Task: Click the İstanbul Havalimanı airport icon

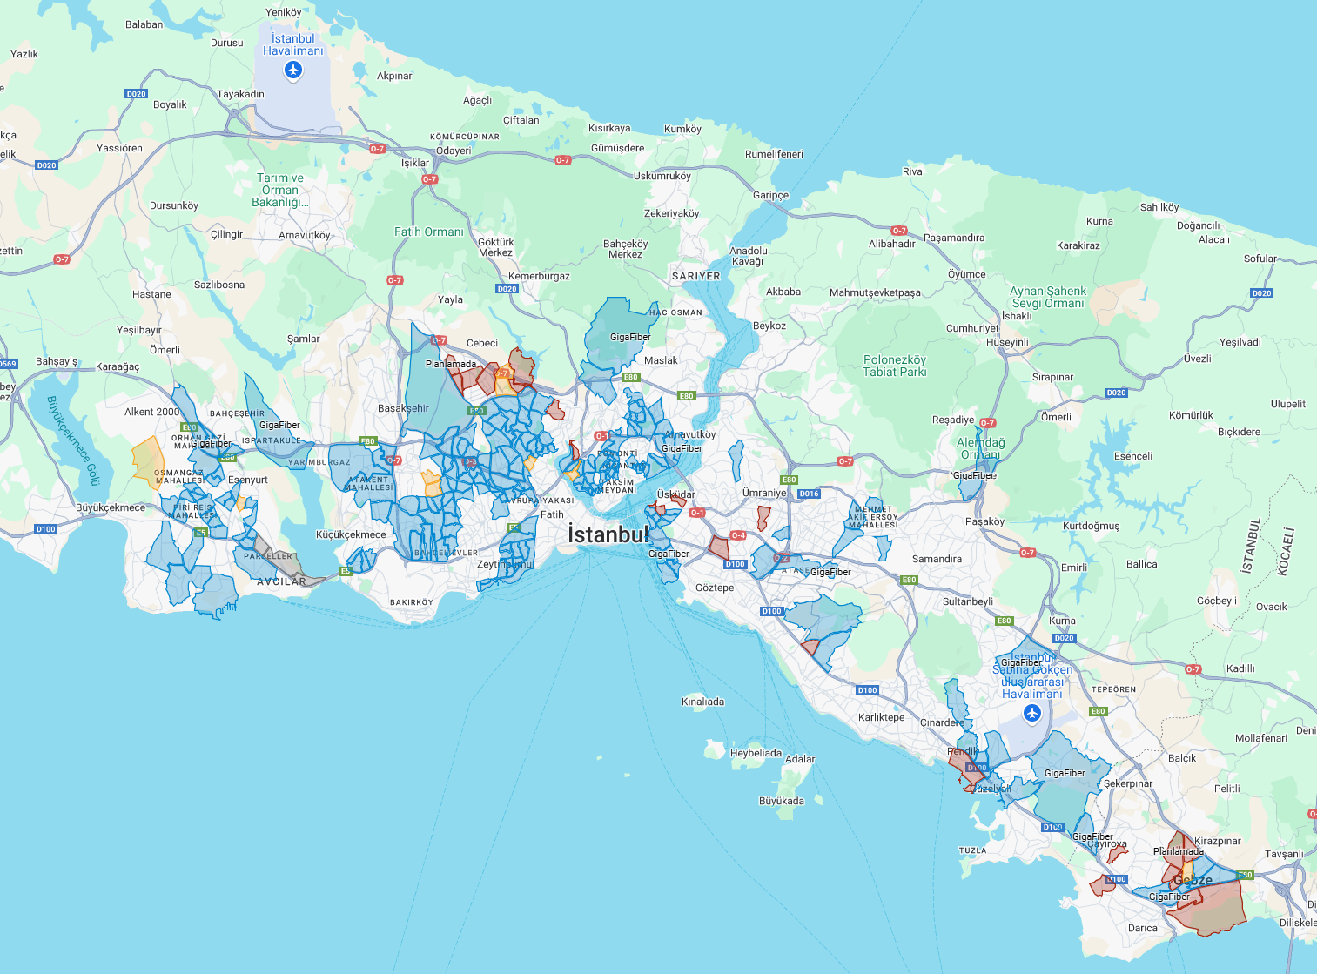Action: click(293, 70)
